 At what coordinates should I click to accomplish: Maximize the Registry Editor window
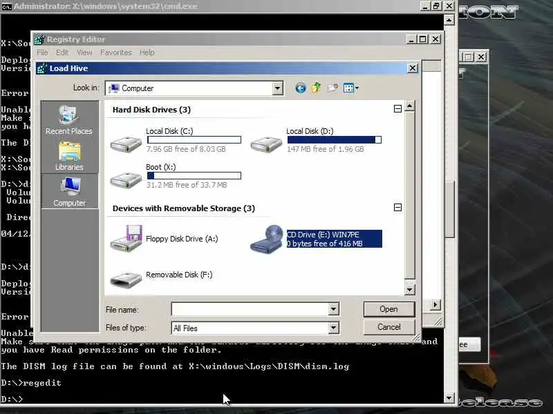(423, 39)
